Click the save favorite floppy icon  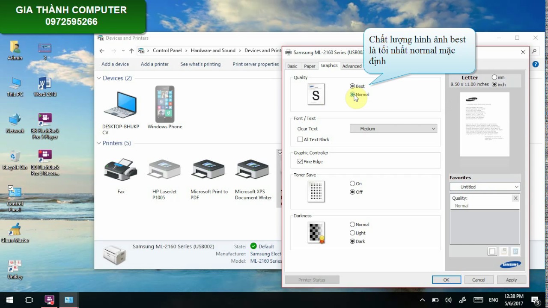point(504,252)
